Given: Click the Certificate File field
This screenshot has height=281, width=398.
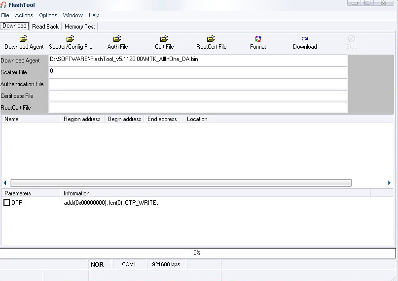Looking at the screenshot, I should click(x=198, y=96).
